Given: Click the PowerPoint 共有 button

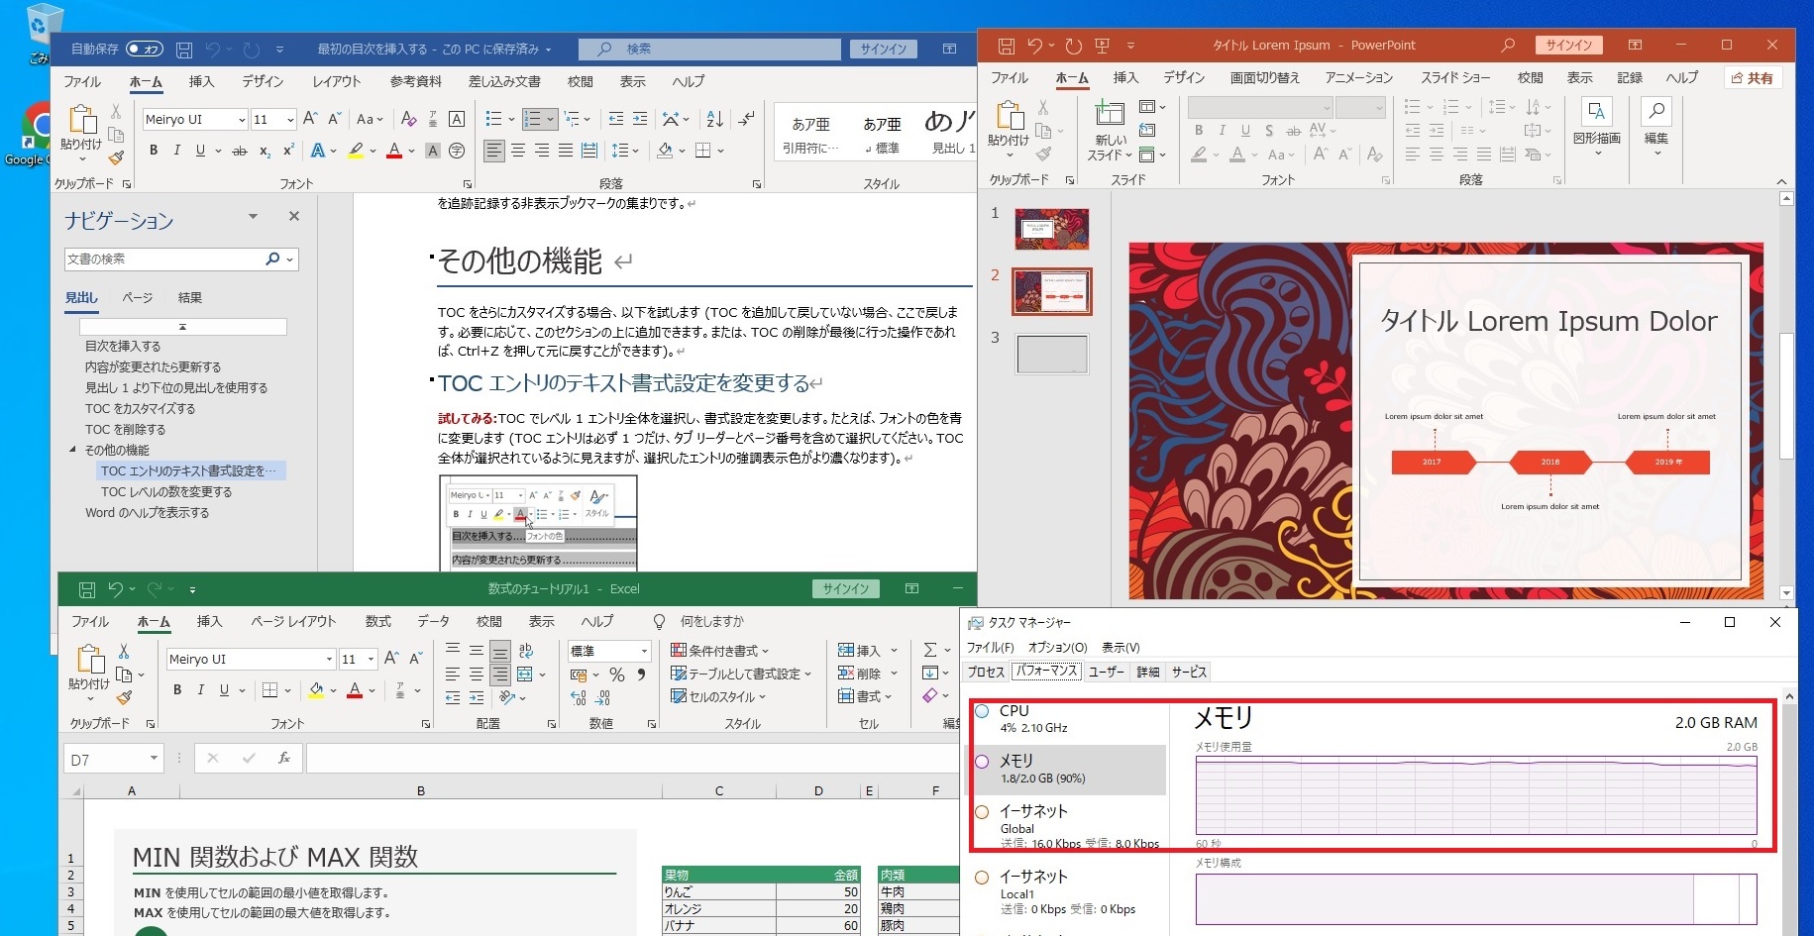Looking at the screenshot, I should (x=1754, y=78).
